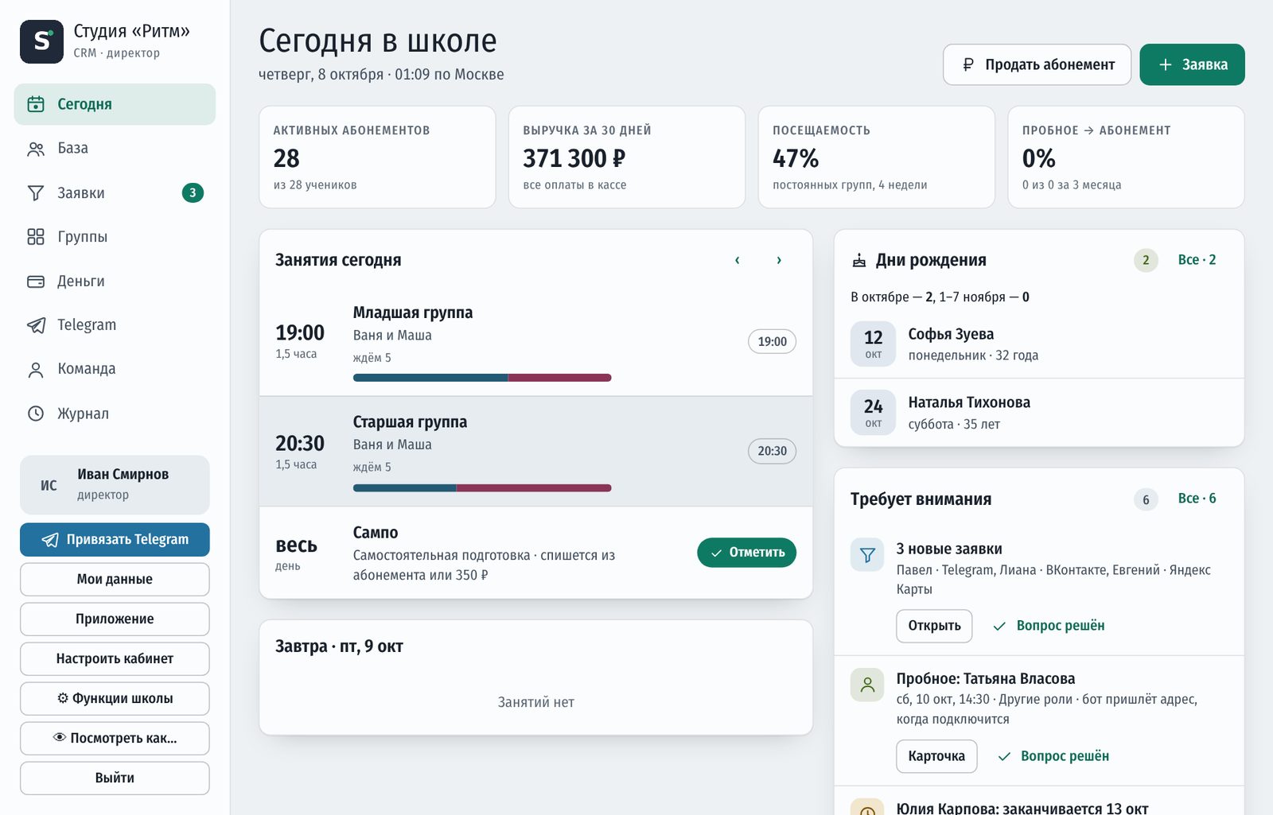Click the person icon beside Команда
Screen dimensions: 1273x815
point(36,370)
